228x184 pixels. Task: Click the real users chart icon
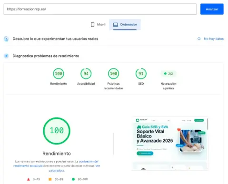[x=6, y=39]
